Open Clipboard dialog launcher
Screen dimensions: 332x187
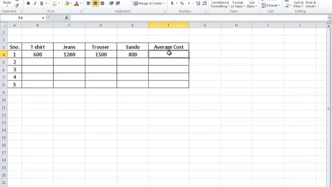(x=21, y=11)
